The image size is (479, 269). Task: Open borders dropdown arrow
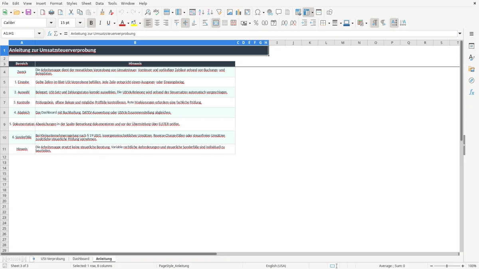click(x=329, y=23)
